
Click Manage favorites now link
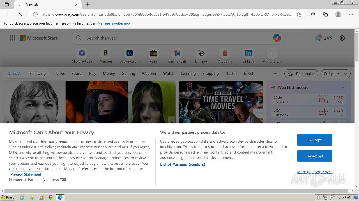click(114, 23)
